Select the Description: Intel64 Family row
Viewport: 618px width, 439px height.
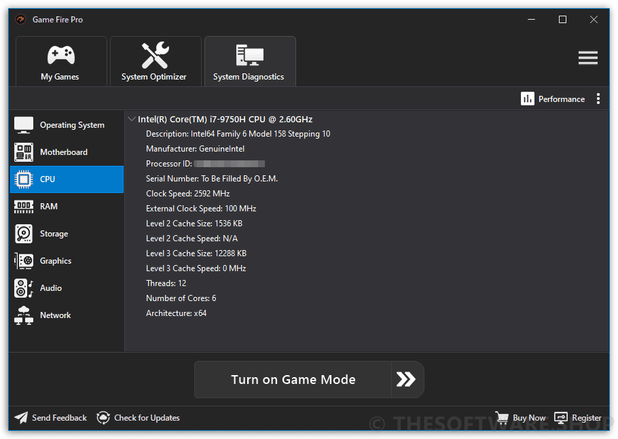point(238,134)
